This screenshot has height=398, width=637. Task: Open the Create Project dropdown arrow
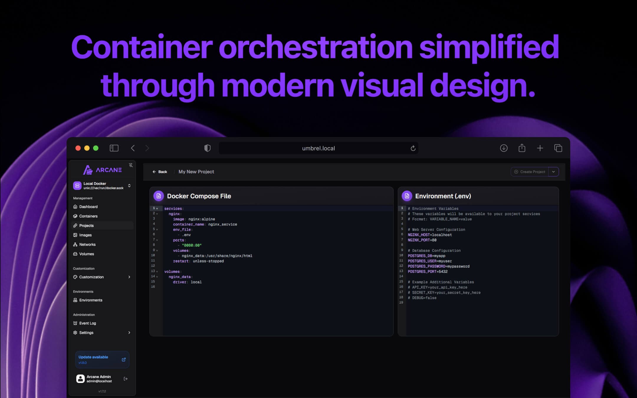pyautogui.click(x=554, y=172)
